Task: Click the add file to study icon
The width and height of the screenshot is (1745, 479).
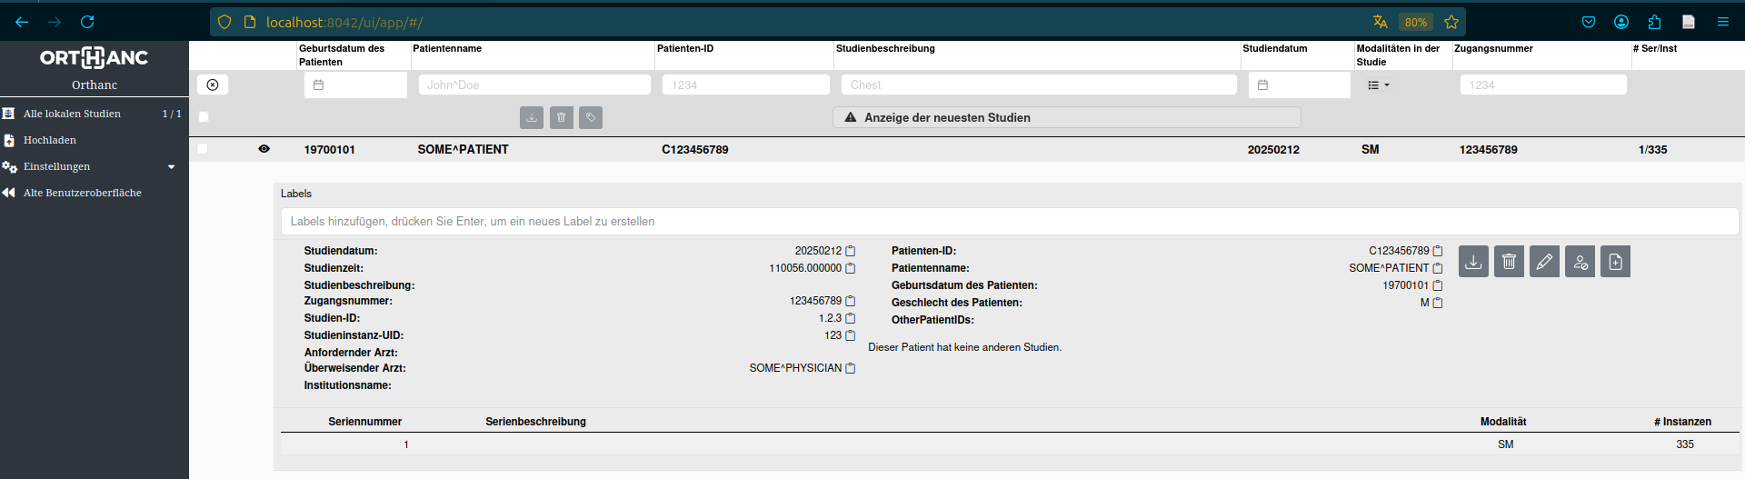Action: 1615,262
